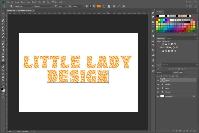The height and width of the screenshot is (133, 199).
Task: Cancel the current text edits
Action: [114, 6]
